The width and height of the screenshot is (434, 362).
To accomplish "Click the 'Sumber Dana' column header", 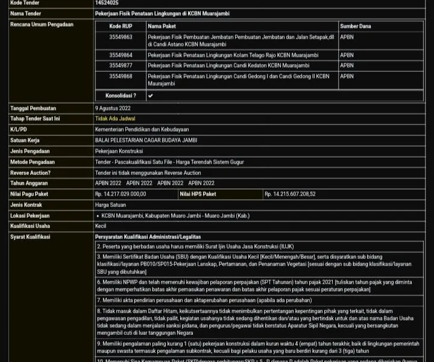I will coord(355,27).
